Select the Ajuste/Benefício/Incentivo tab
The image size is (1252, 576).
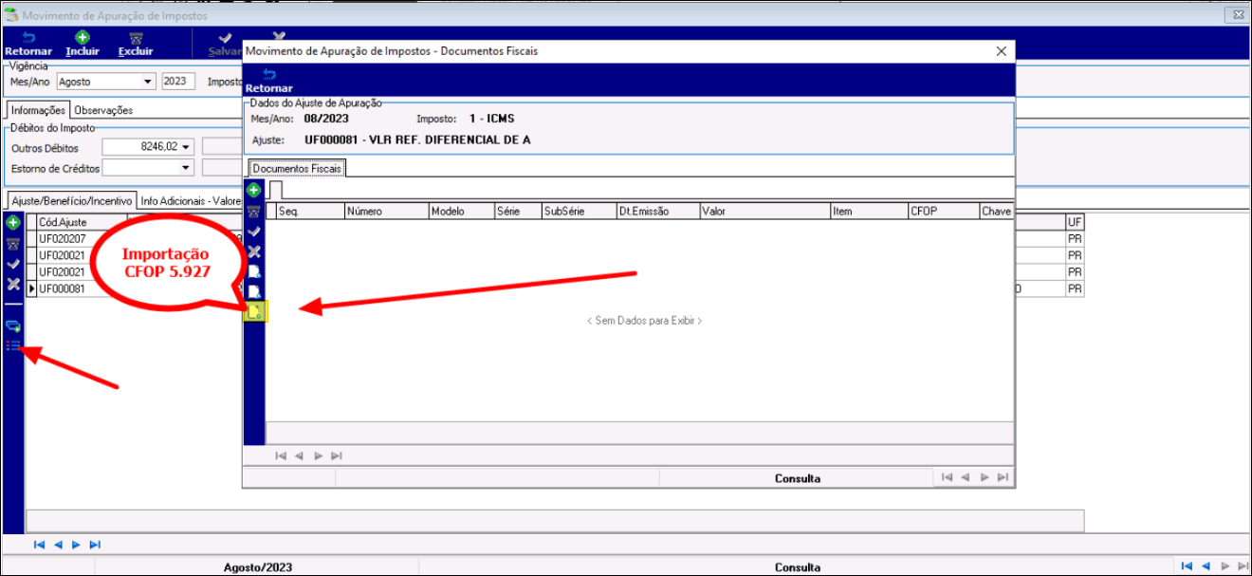click(71, 201)
